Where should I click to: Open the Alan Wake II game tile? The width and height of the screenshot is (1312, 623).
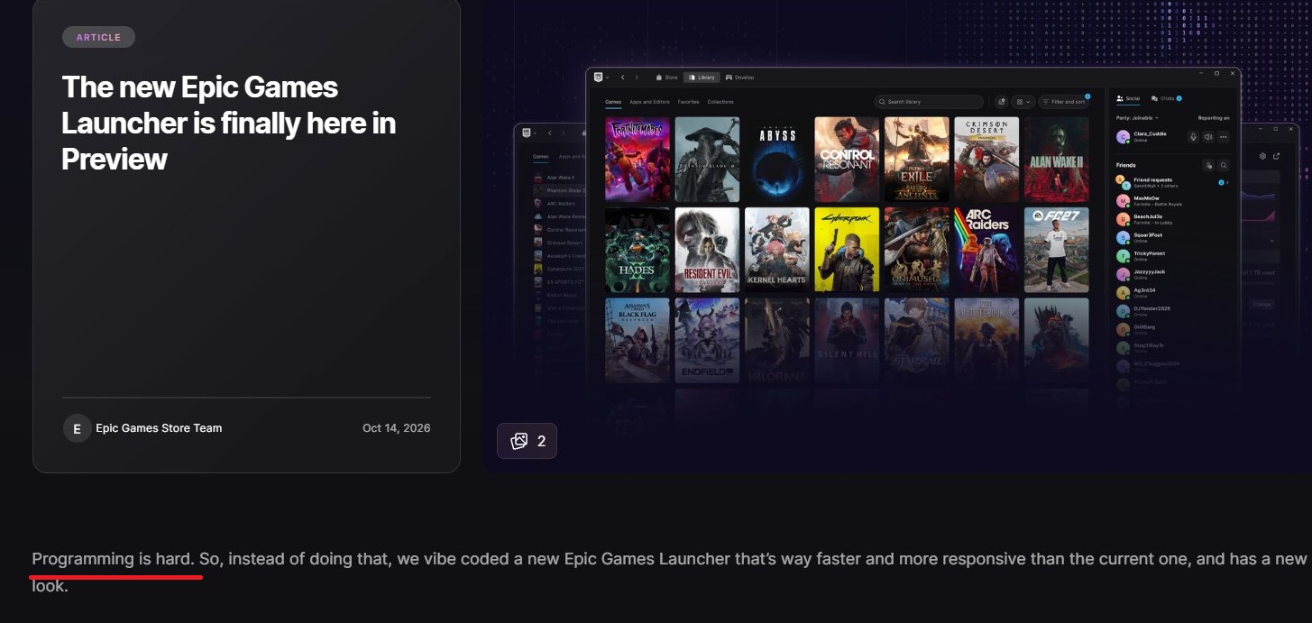tap(1057, 159)
